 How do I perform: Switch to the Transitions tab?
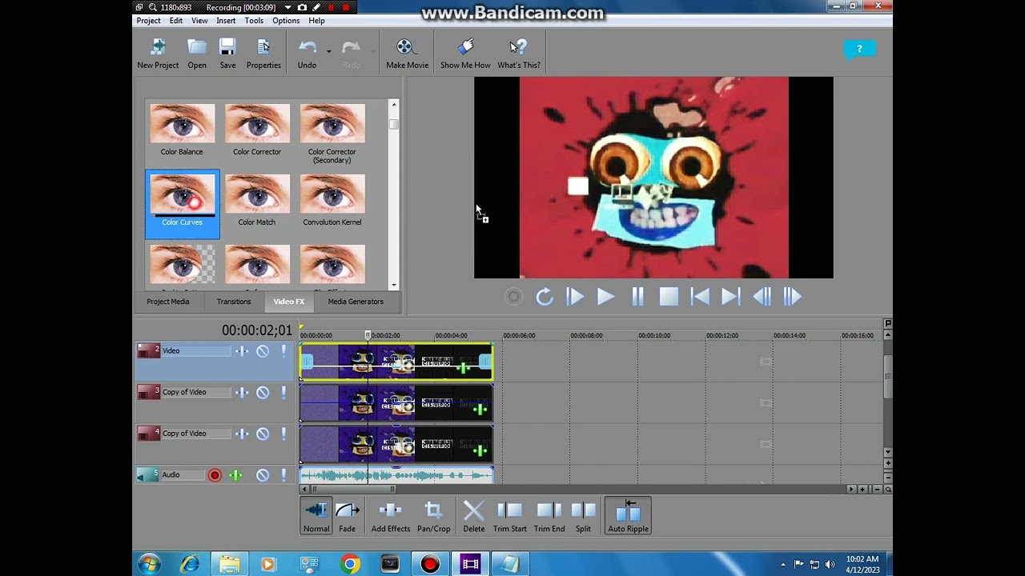pos(234,302)
